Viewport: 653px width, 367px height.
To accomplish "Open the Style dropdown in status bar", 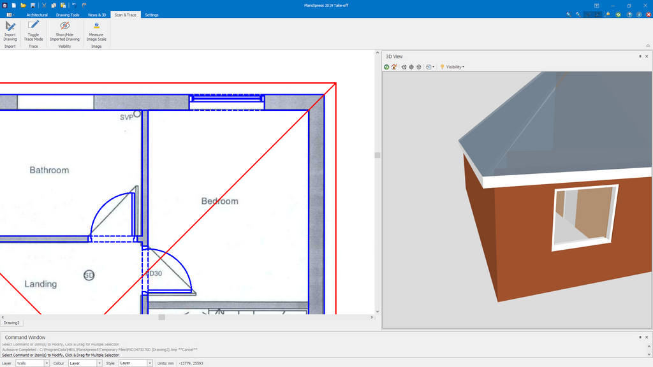I will tap(150, 363).
